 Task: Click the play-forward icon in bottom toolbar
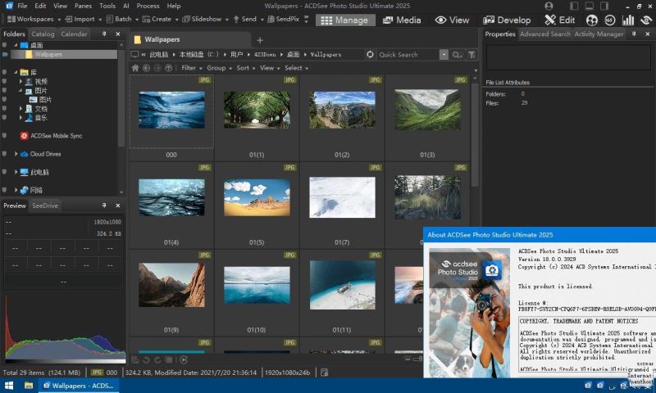(x=184, y=359)
